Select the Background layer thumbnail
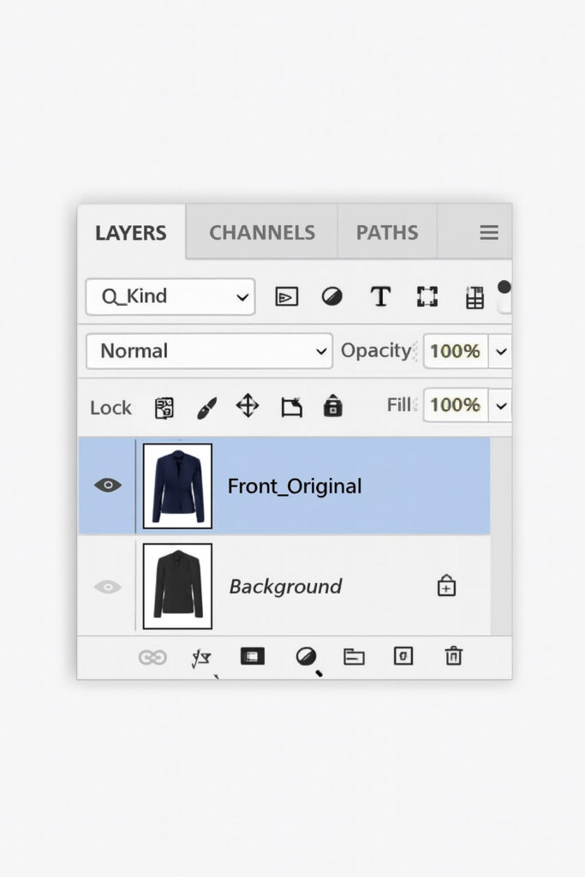The height and width of the screenshot is (877, 585). (177, 587)
